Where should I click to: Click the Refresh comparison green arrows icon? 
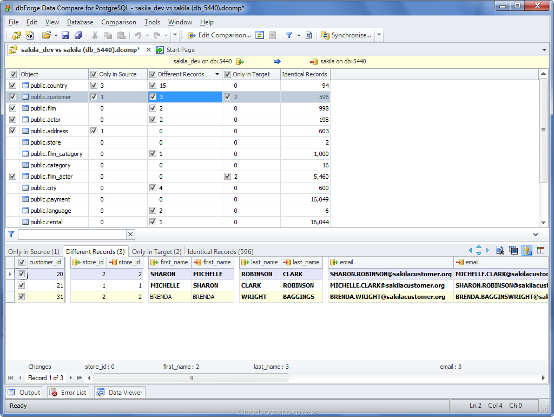pos(260,35)
